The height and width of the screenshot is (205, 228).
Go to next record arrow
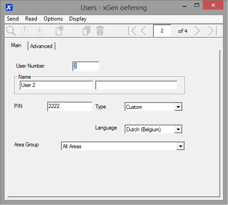[x=197, y=31]
